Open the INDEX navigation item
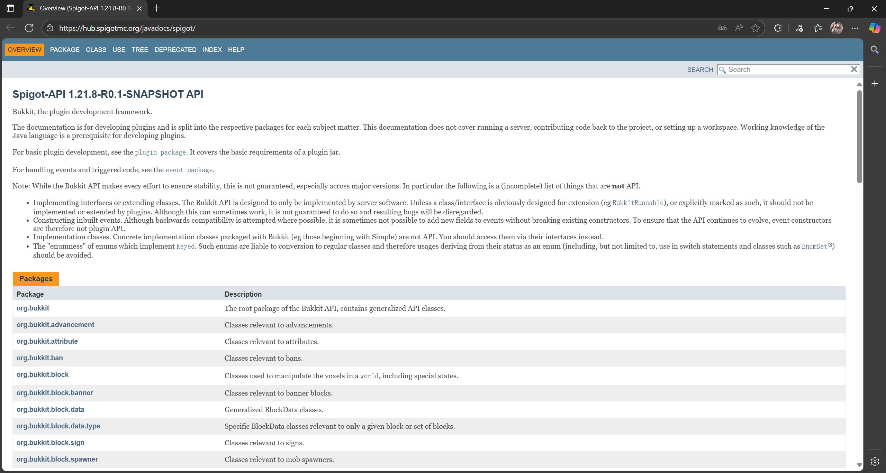This screenshot has width=886, height=473. (x=212, y=49)
